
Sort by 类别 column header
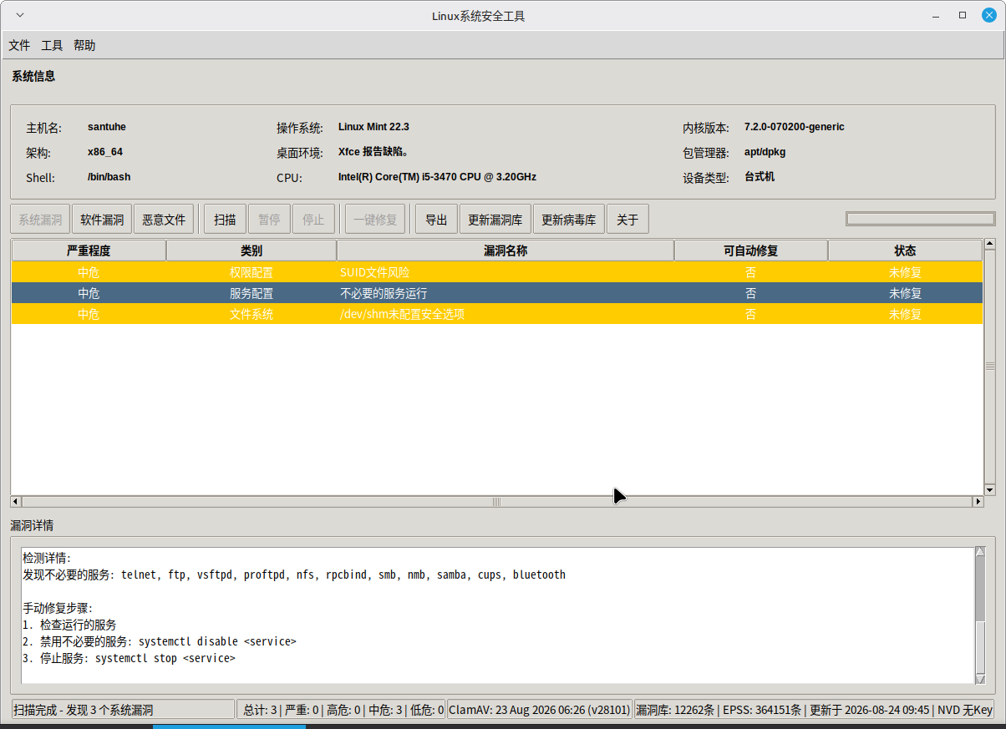click(x=251, y=251)
